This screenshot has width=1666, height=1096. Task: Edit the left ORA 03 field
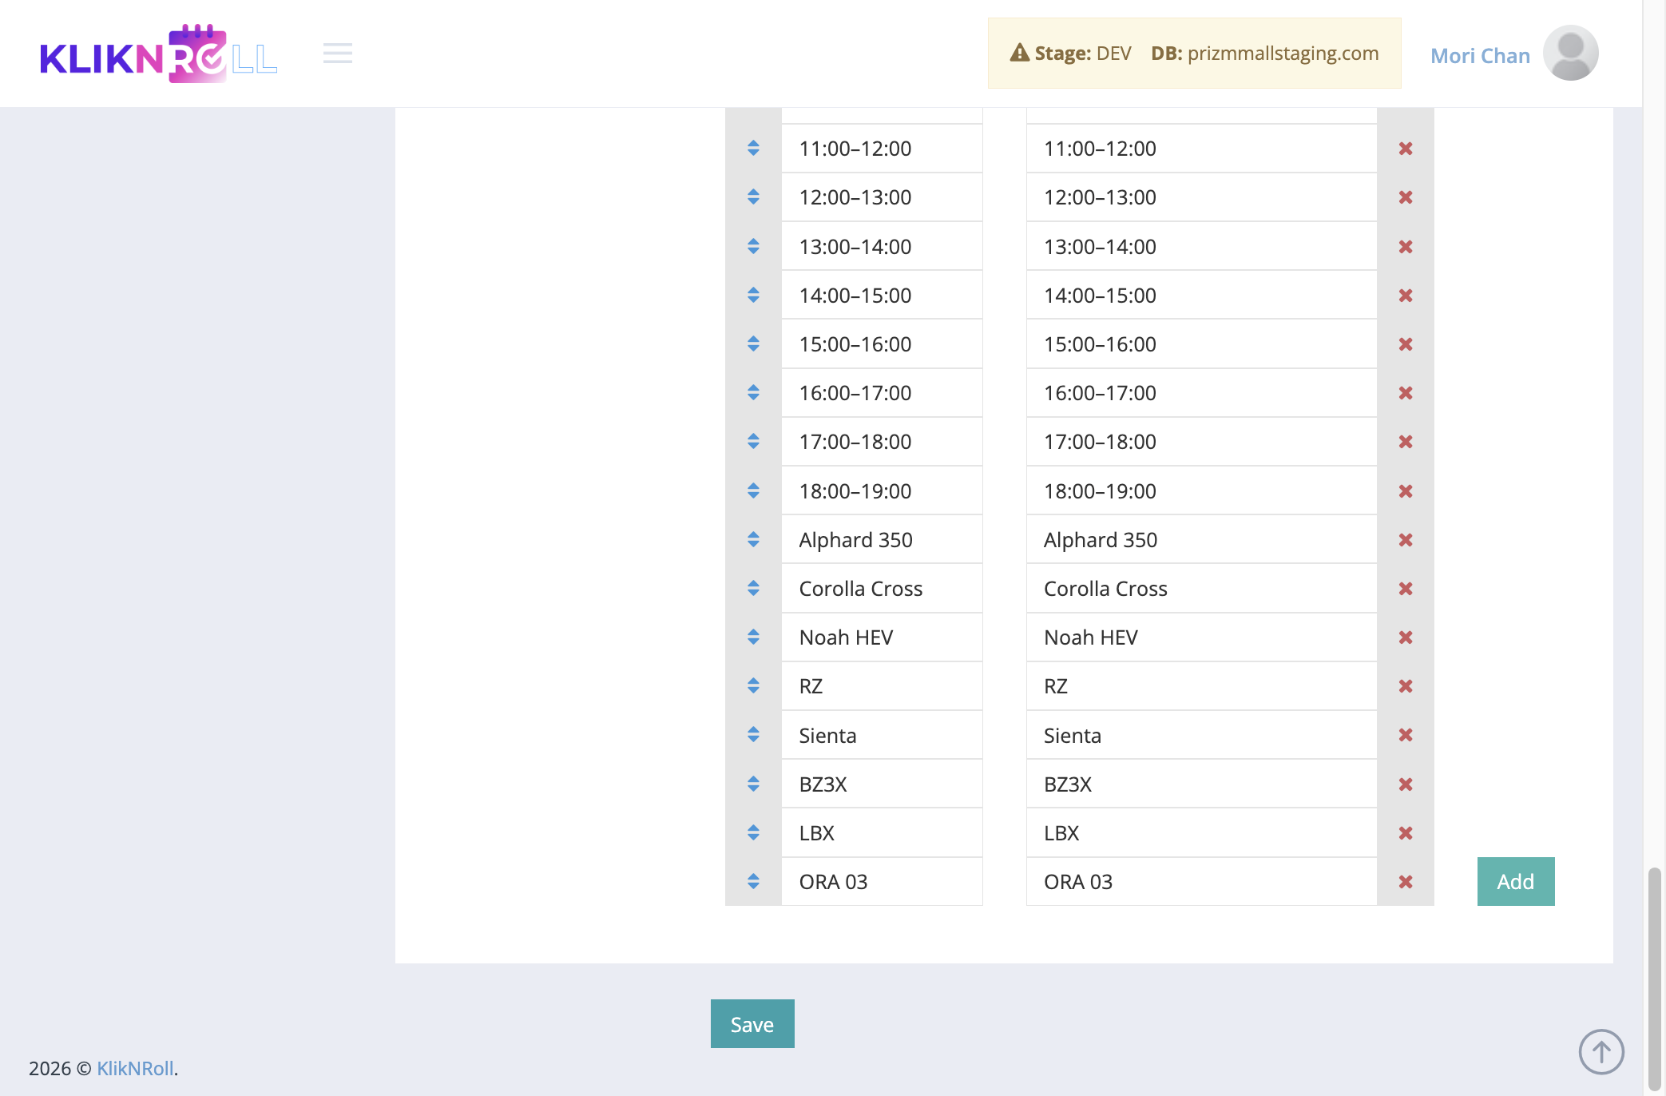(882, 882)
